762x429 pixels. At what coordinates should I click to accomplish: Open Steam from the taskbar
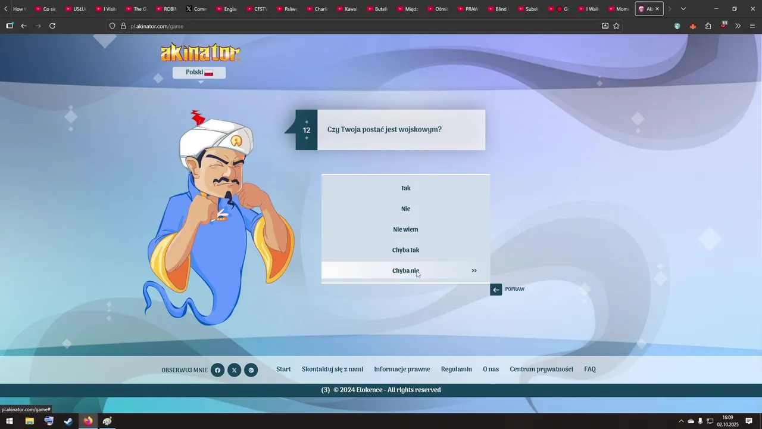coord(68,421)
